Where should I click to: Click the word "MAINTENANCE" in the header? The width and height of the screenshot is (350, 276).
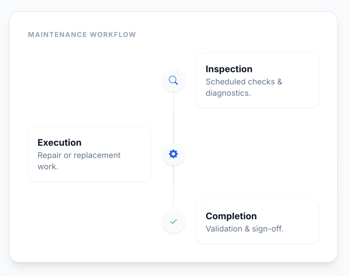57,35
